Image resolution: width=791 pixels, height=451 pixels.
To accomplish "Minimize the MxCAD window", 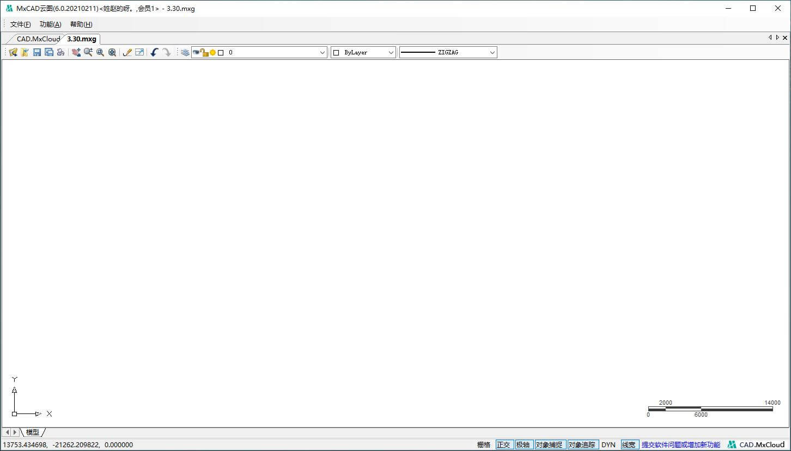I will pyautogui.click(x=728, y=8).
